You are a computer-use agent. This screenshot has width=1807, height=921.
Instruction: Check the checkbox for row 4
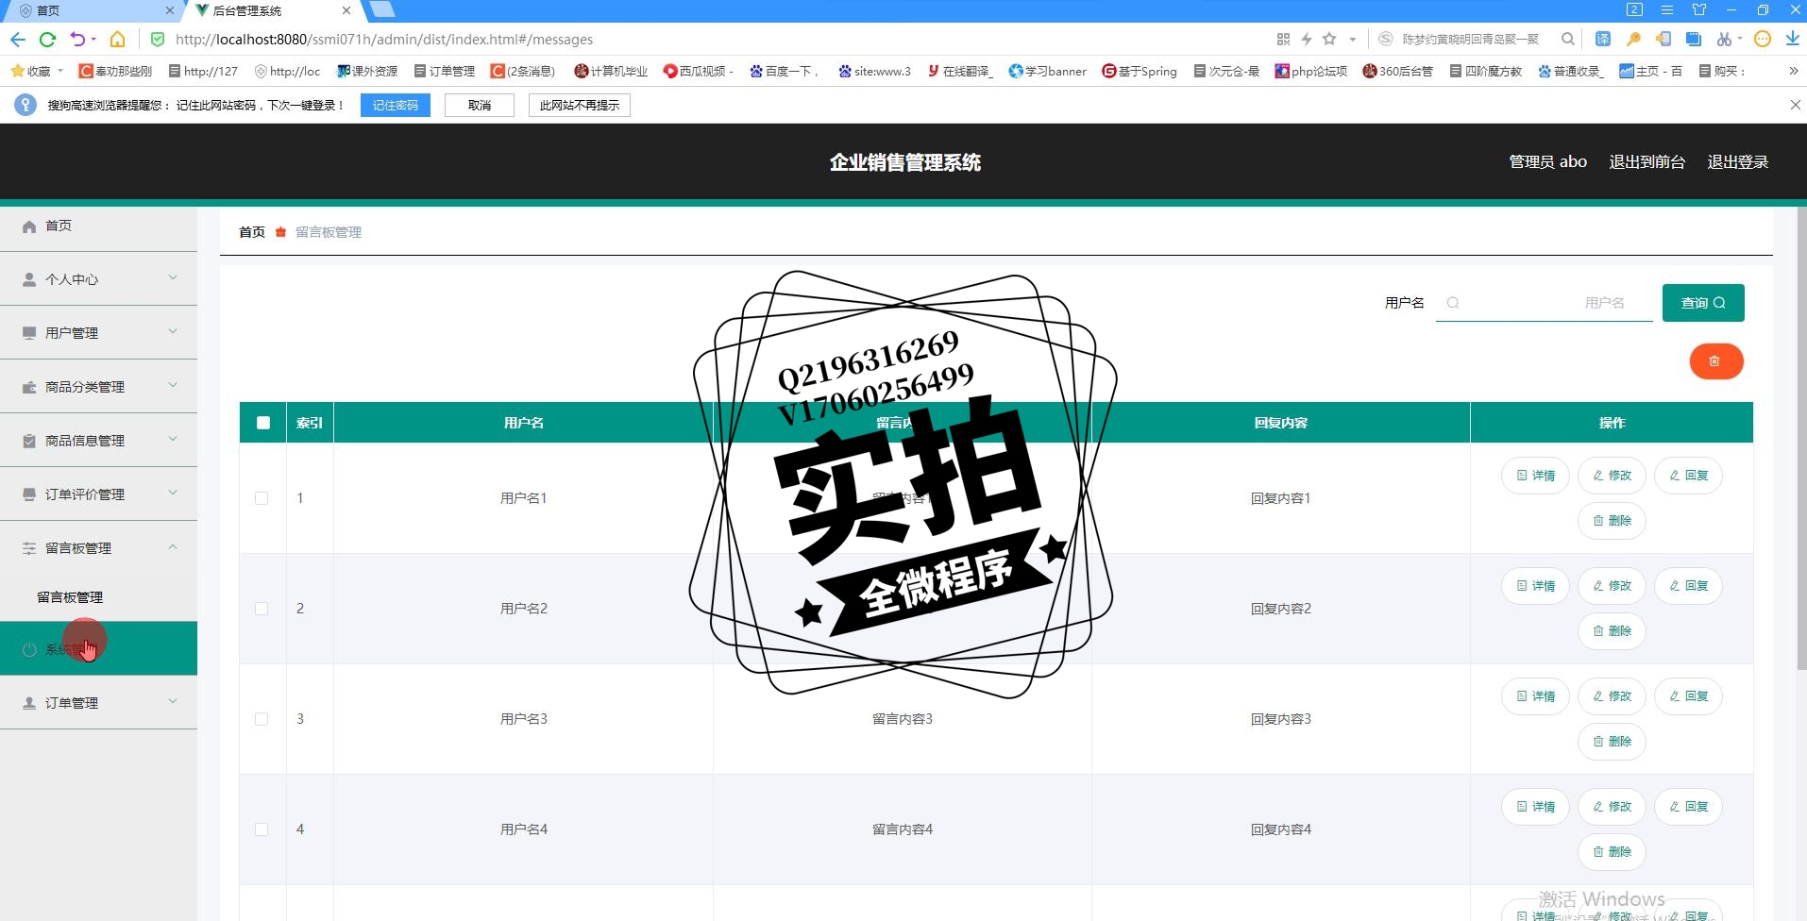262,829
